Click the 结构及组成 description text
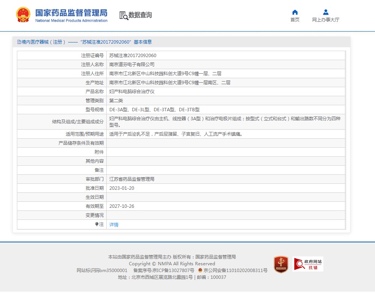Image resolution: width=375 pixels, height=307 pixels. [x=225, y=122]
